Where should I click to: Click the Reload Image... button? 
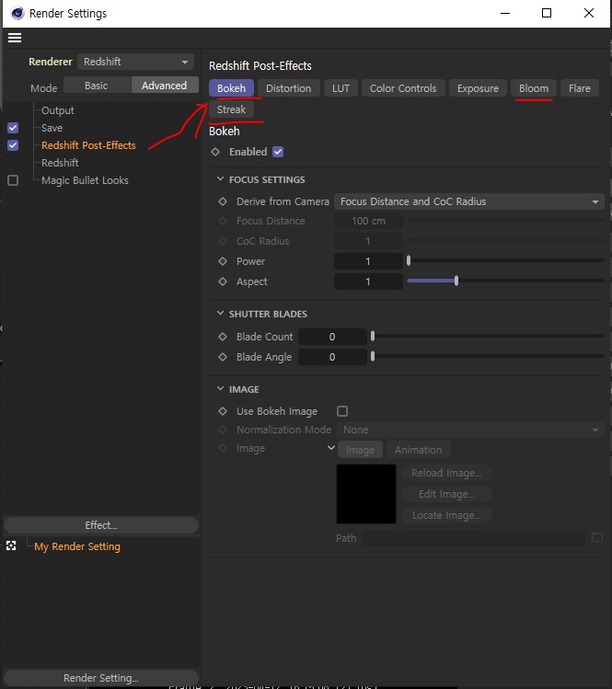coord(446,473)
